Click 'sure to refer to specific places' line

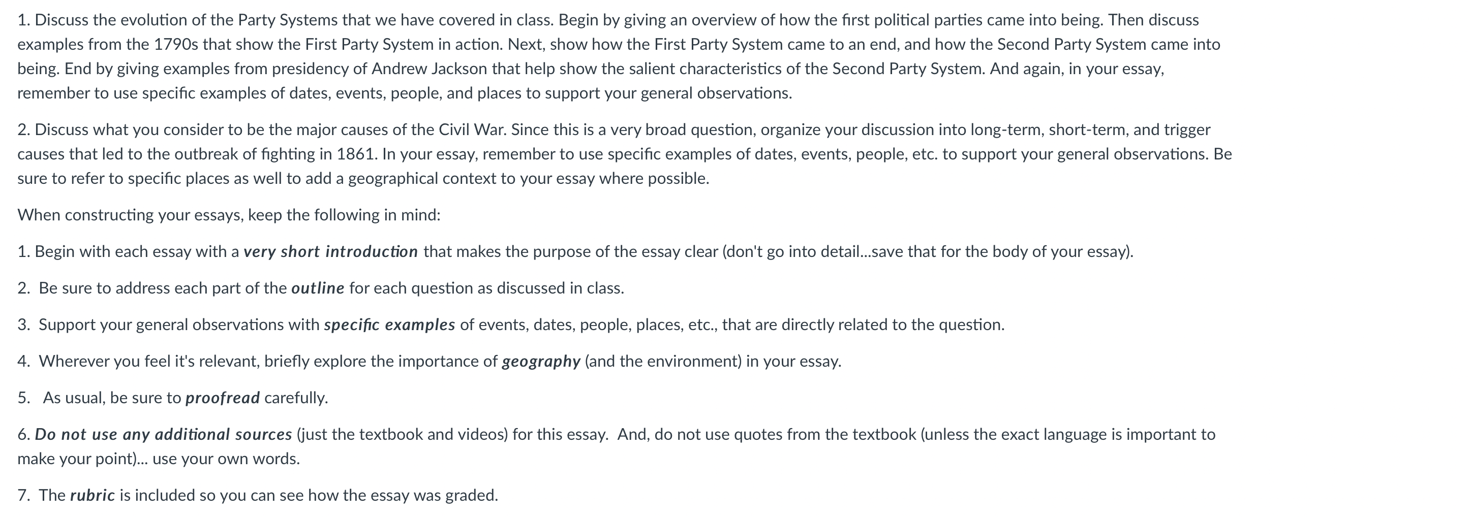coord(363,179)
